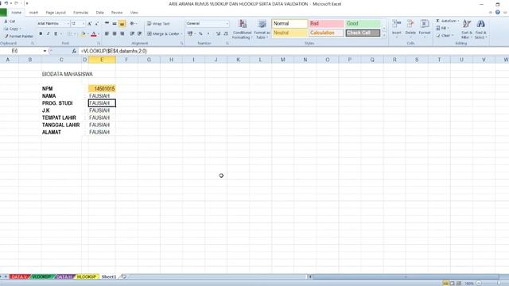Open the Borders dropdown

tap(74, 33)
